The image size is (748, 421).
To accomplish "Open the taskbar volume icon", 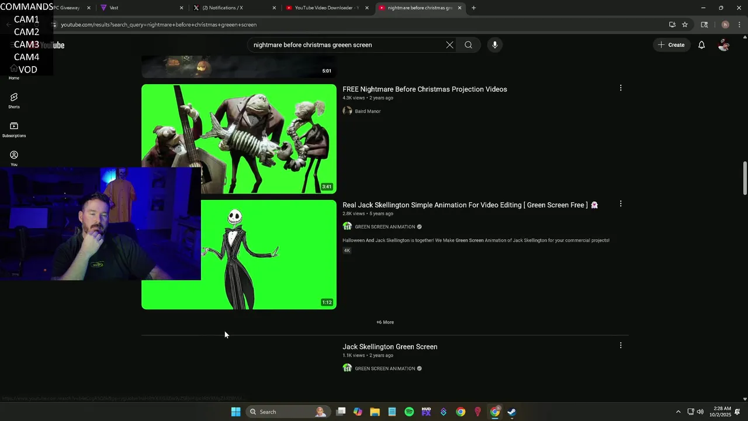I will point(700,412).
